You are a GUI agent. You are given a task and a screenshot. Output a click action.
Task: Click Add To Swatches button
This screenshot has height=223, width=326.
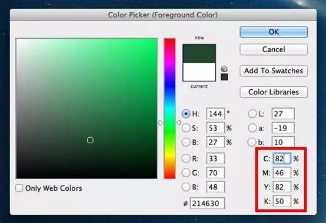click(274, 71)
